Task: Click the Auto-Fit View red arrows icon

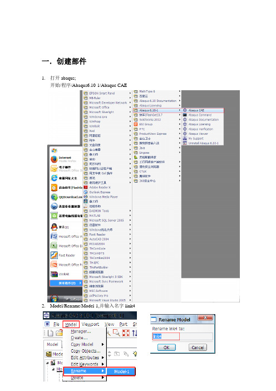Action: [x=126, y=333]
